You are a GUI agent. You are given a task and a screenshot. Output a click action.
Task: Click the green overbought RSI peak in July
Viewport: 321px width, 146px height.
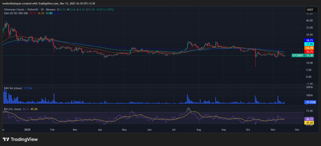189,109
